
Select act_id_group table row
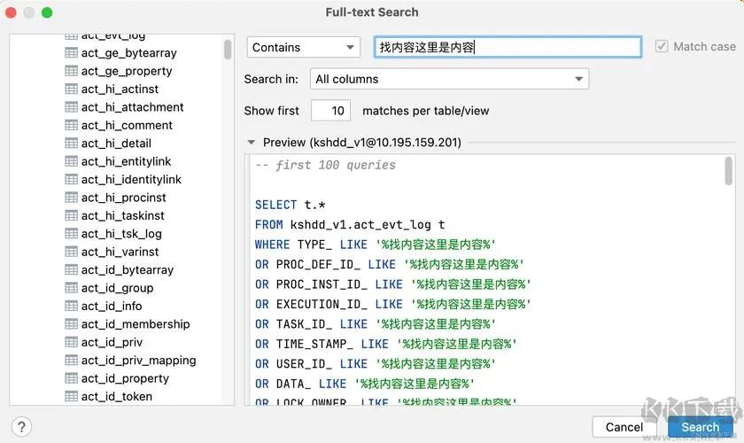point(110,288)
